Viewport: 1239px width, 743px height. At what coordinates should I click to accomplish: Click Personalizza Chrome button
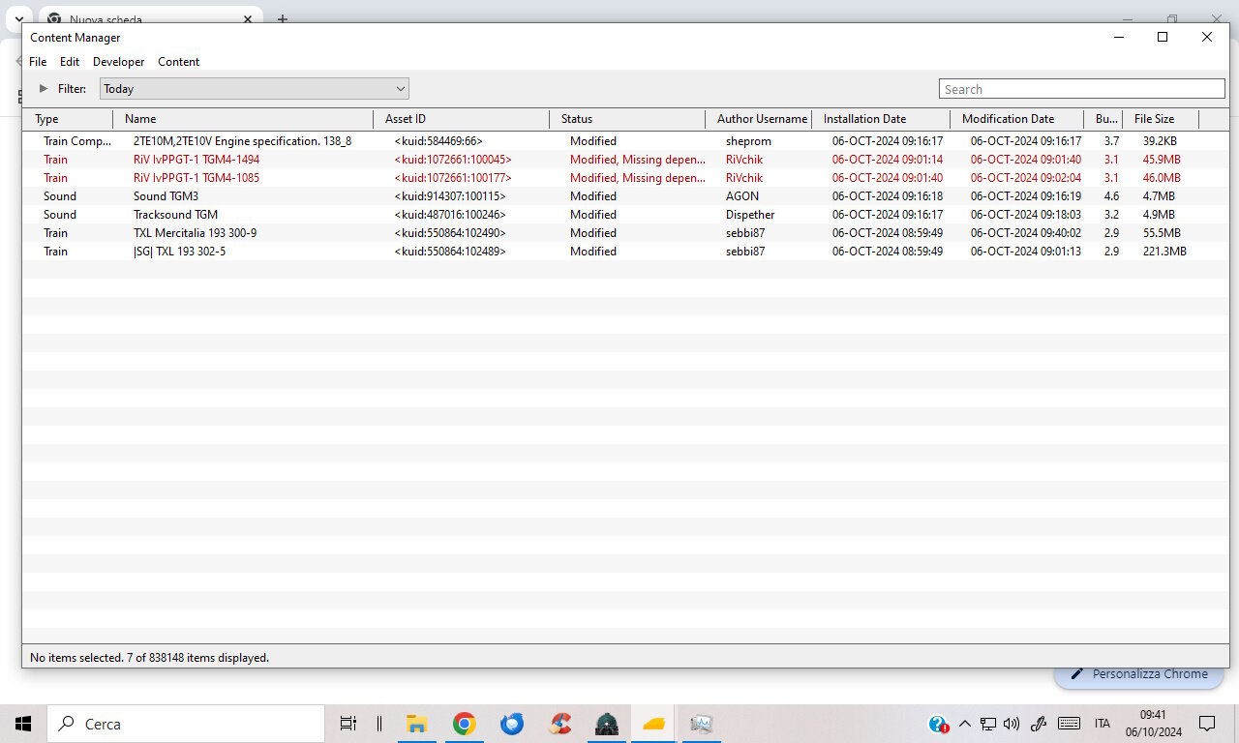1140,674
